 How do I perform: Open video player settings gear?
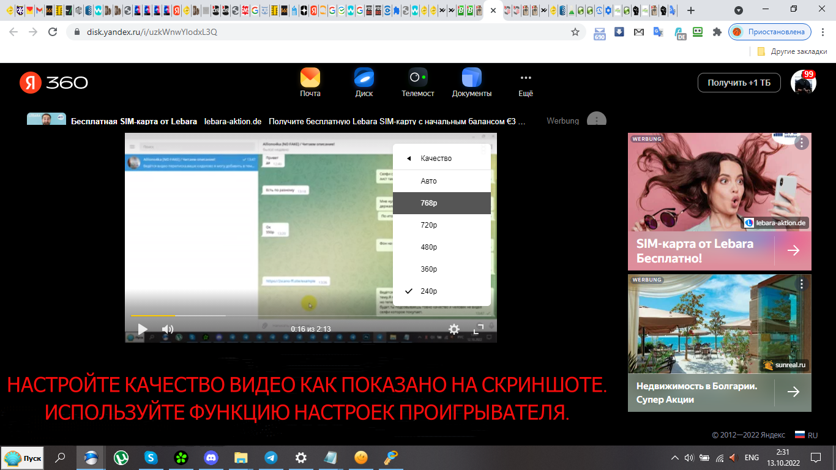pos(453,329)
